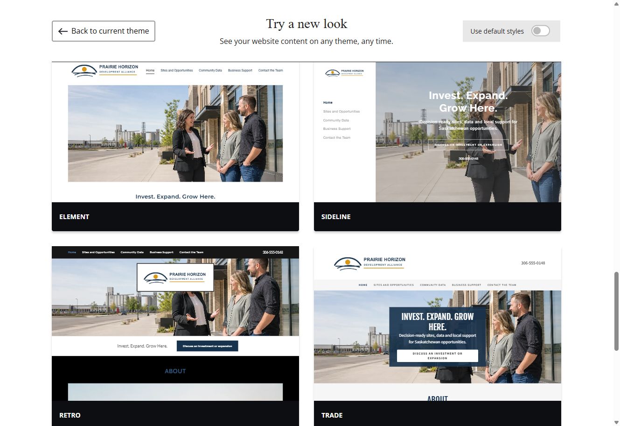The image size is (620, 426).
Task: Choose the Trade theme preview
Action: point(438,323)
